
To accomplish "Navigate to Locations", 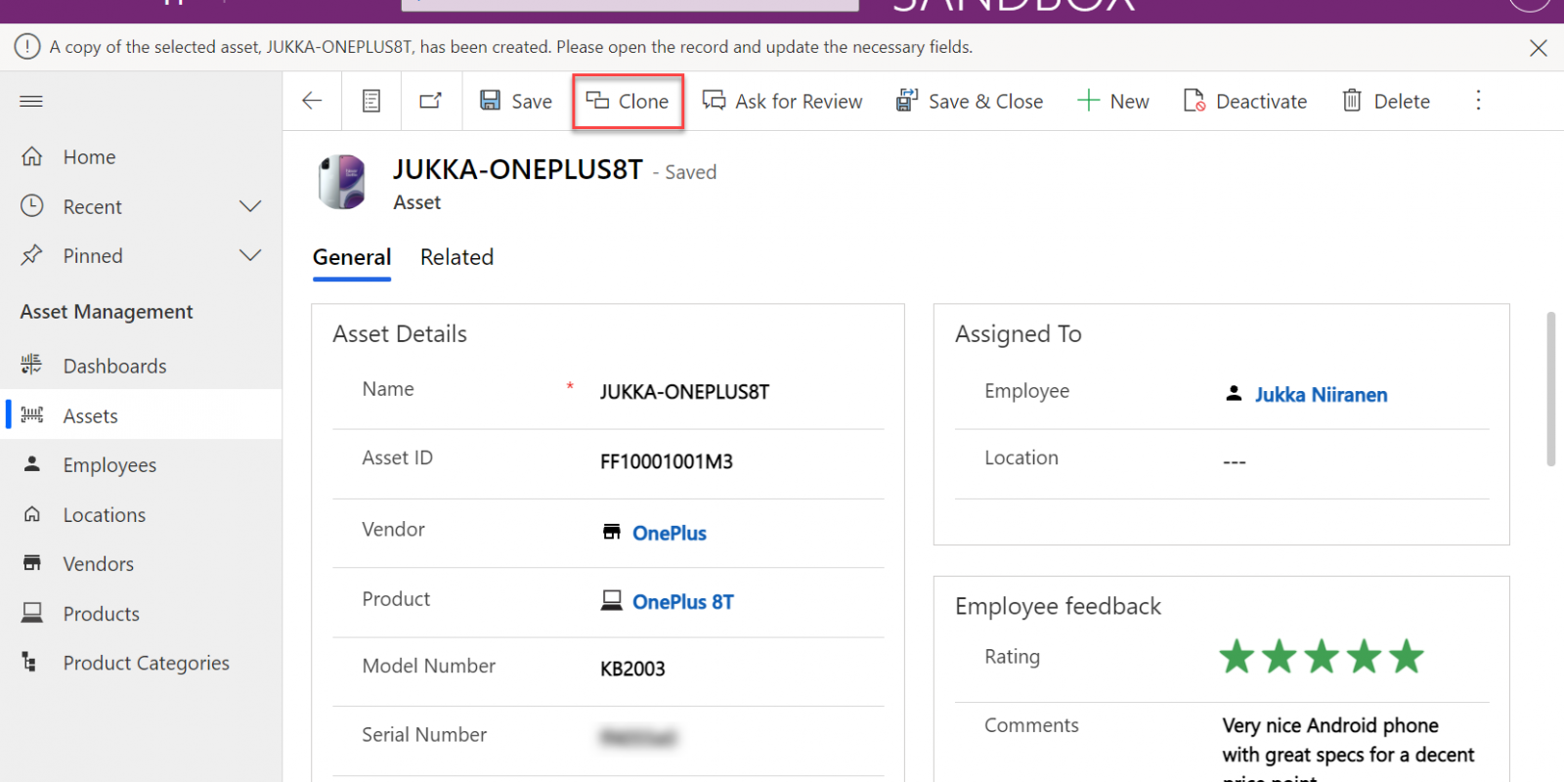I will (x=141, y=514).
